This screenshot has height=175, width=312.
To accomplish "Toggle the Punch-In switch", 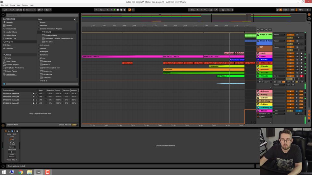I will click(205, 10).
